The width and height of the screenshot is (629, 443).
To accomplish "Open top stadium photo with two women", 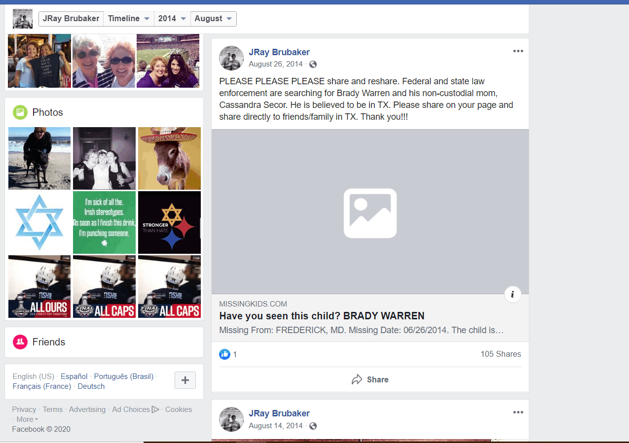I will pos(168,61).
